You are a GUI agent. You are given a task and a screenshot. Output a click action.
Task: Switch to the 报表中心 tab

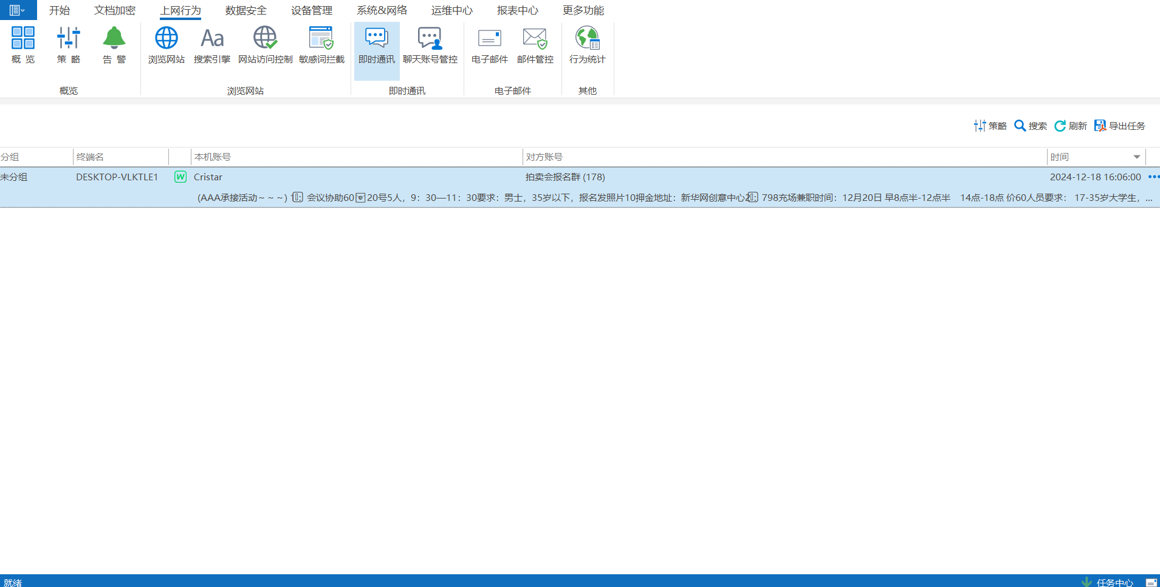(517, 10)
